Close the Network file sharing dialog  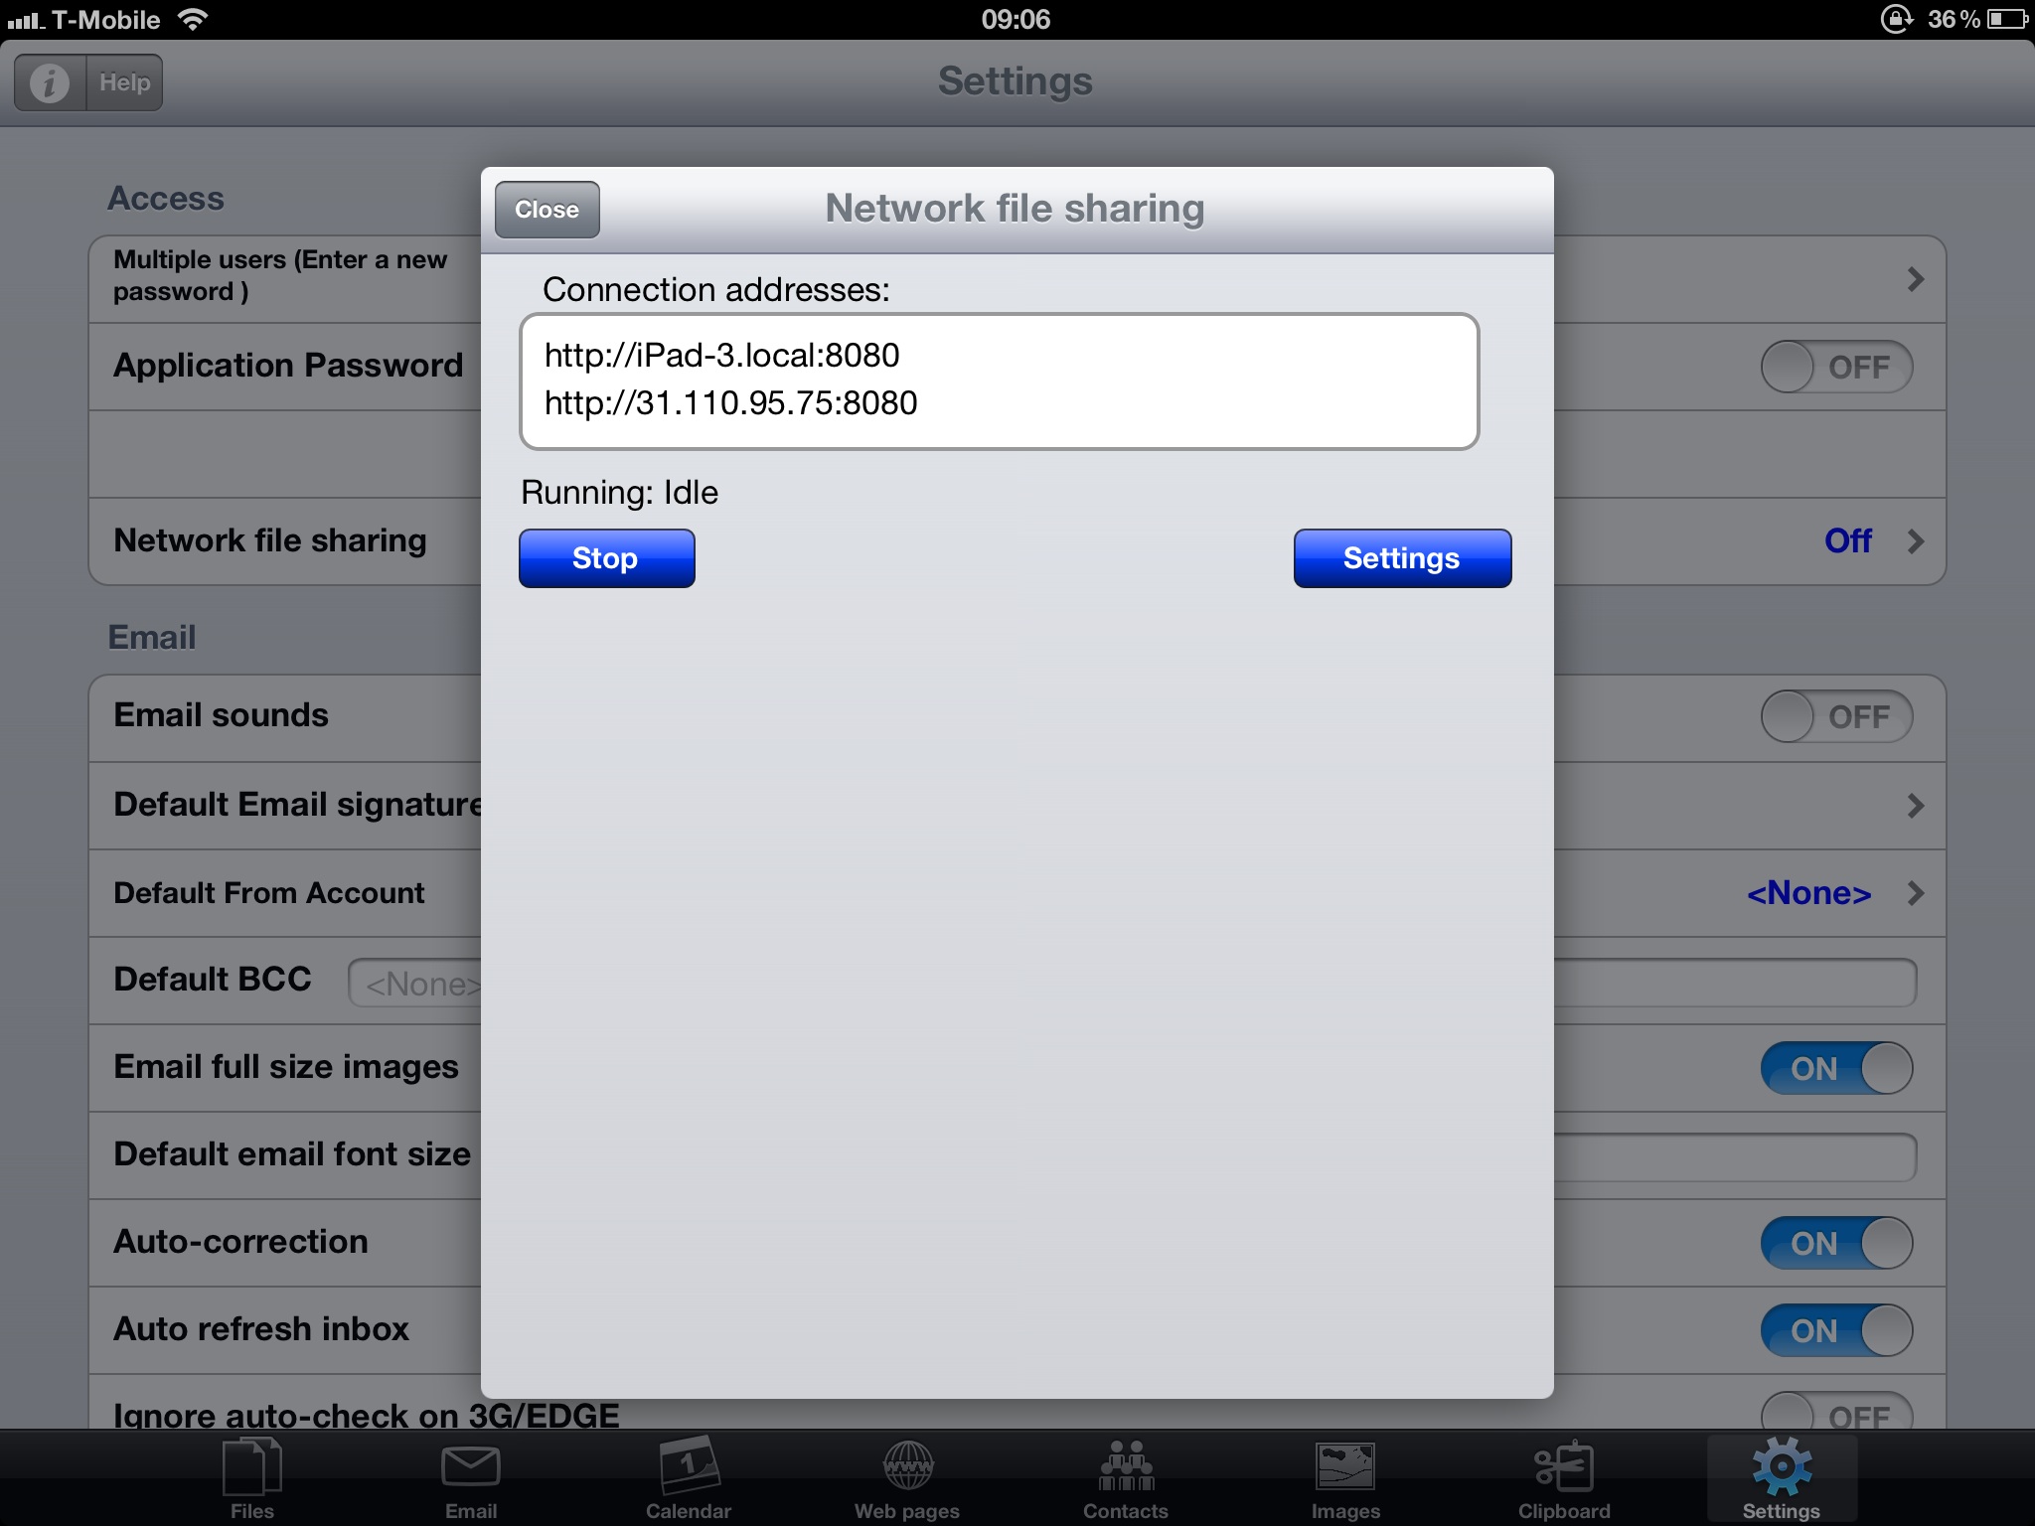pyautogui.click(x=545, y=210)
